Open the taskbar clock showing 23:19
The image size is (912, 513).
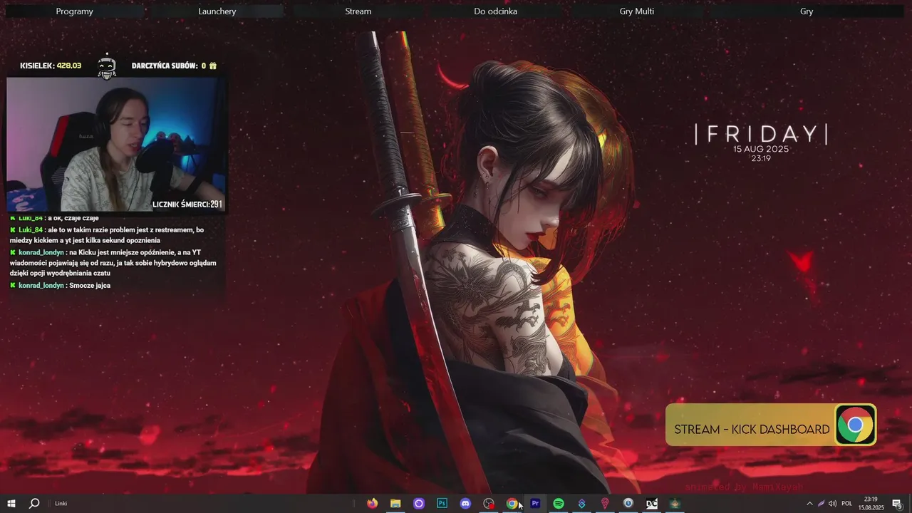[x=871, y=504]
